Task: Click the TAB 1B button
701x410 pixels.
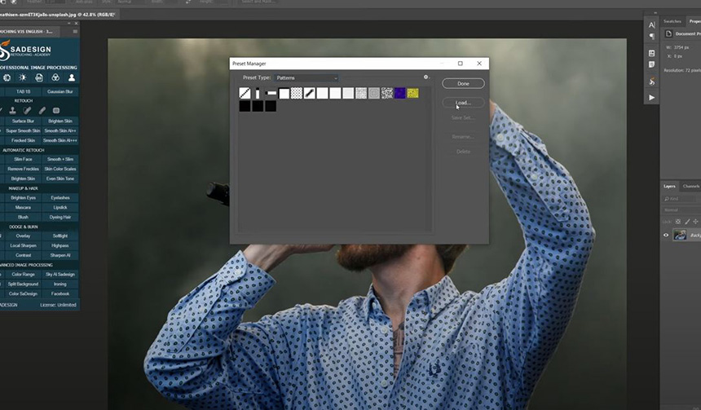Action: click(x=24, y=91)
